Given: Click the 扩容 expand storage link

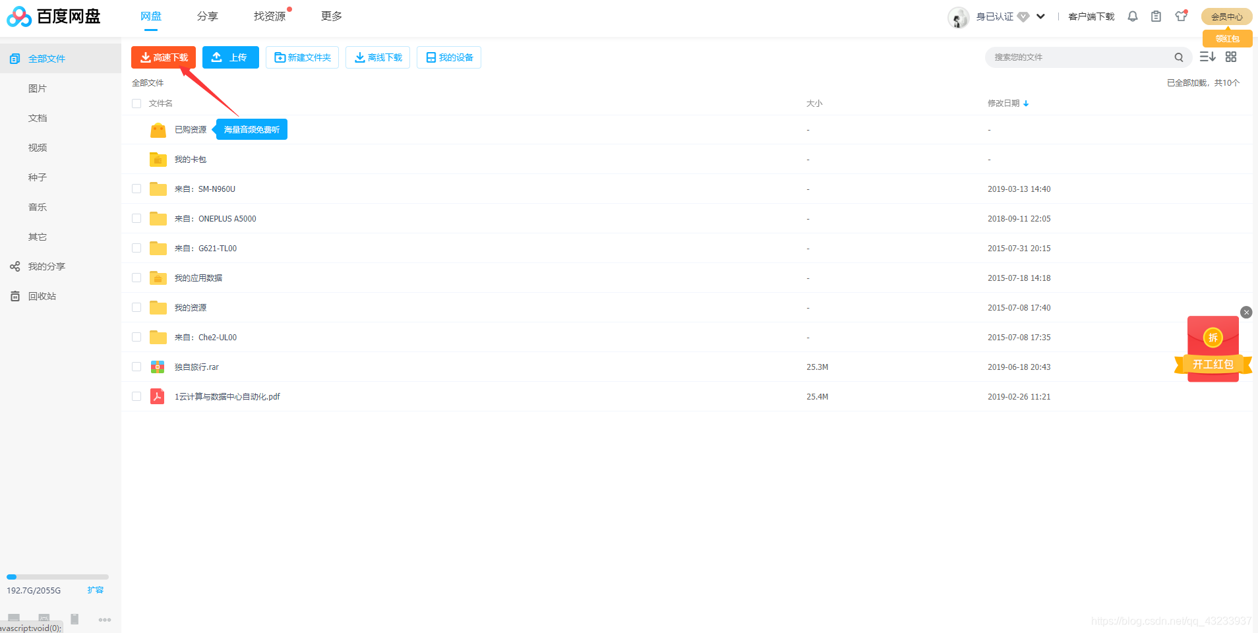Looking at the screenshot, I should pos(96,590).
